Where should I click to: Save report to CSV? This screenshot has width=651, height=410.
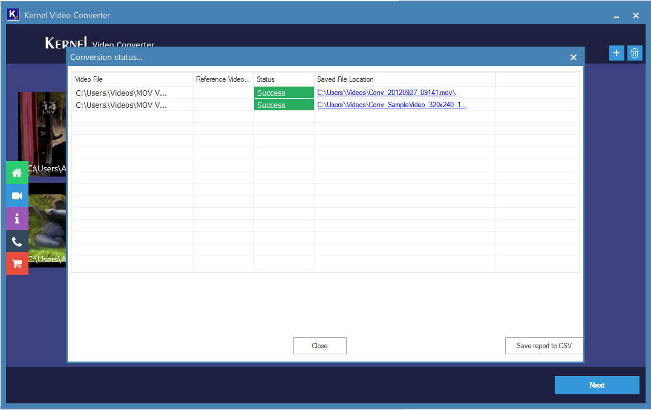[x=544, y=346]
